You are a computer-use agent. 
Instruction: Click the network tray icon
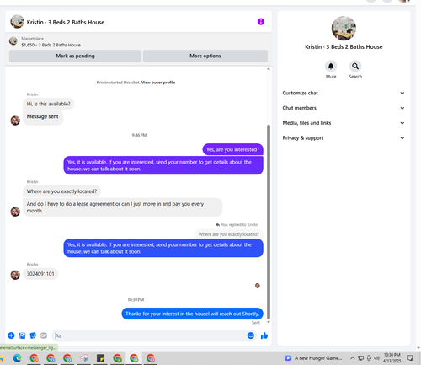point(361,358)
